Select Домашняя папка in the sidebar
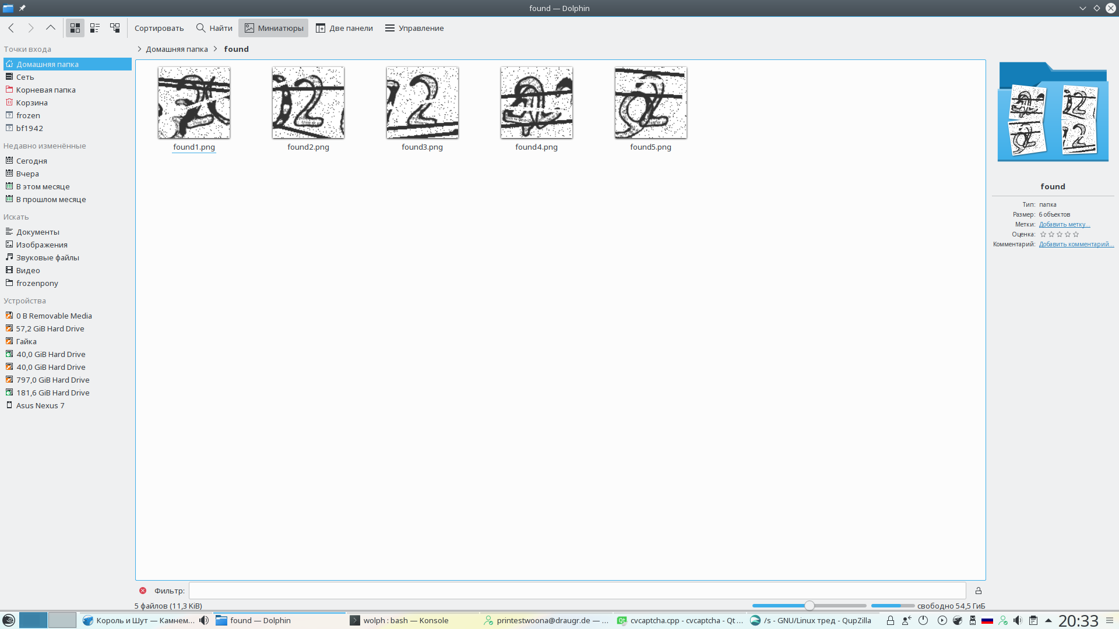The height and width of the screenshot is (629, 1119). pos(68,64)
